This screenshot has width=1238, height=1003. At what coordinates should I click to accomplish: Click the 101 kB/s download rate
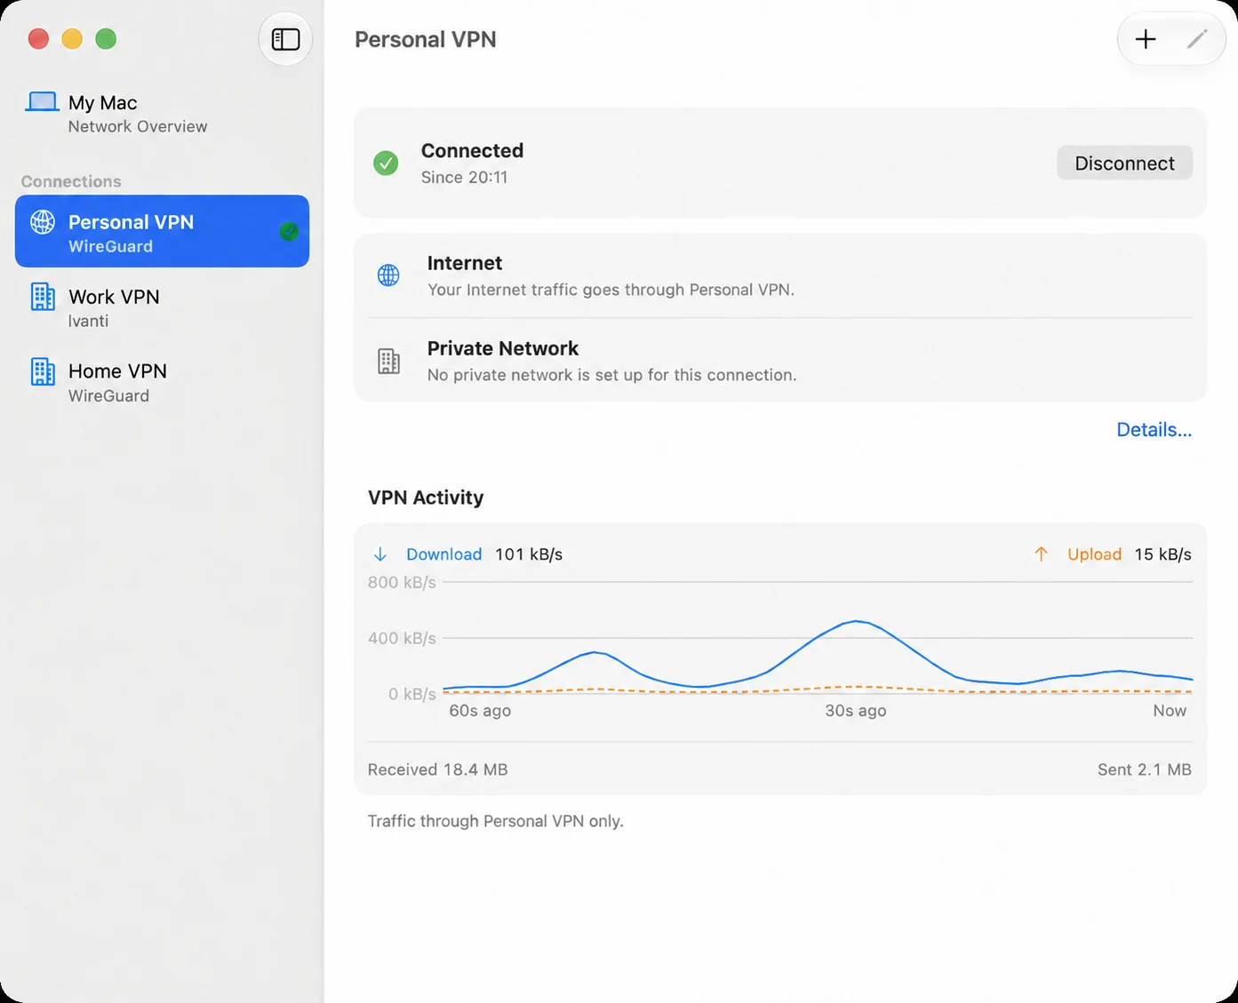pos(529,554)
